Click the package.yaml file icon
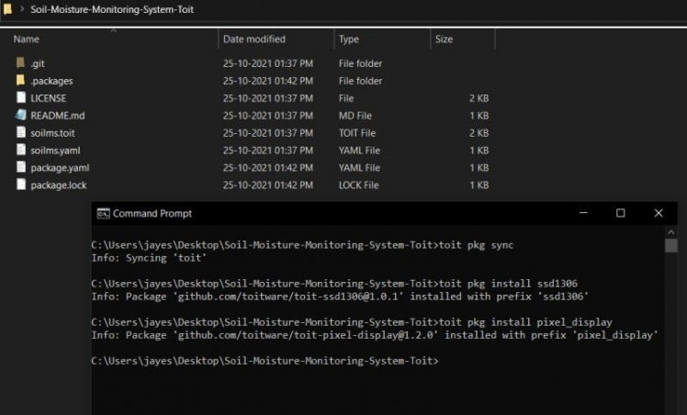The width and height of the screenshot is (687, 415). click(x=21, y=168)
